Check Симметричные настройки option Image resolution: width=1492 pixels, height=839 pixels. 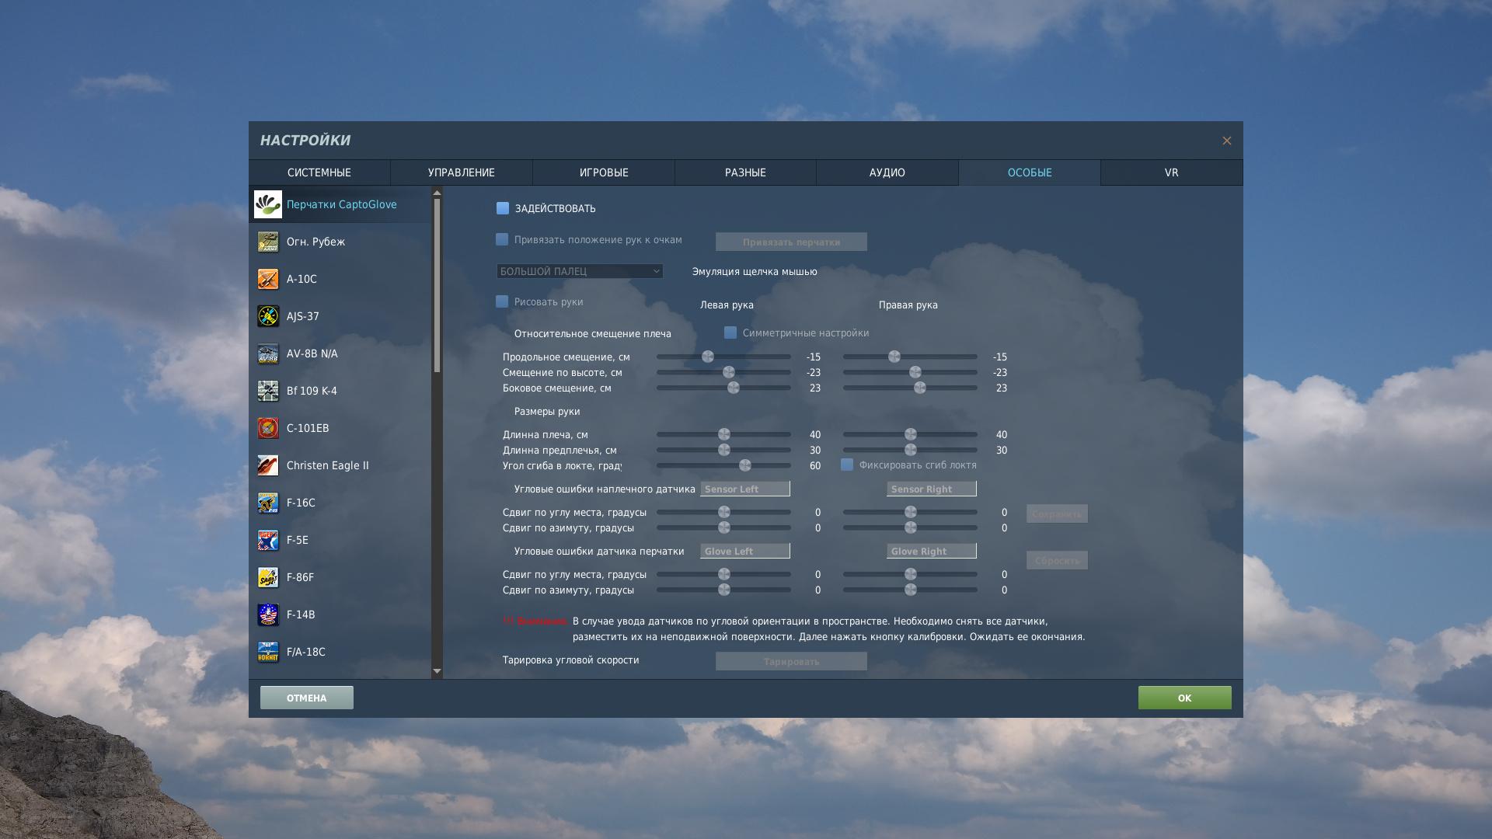(730, 332)
